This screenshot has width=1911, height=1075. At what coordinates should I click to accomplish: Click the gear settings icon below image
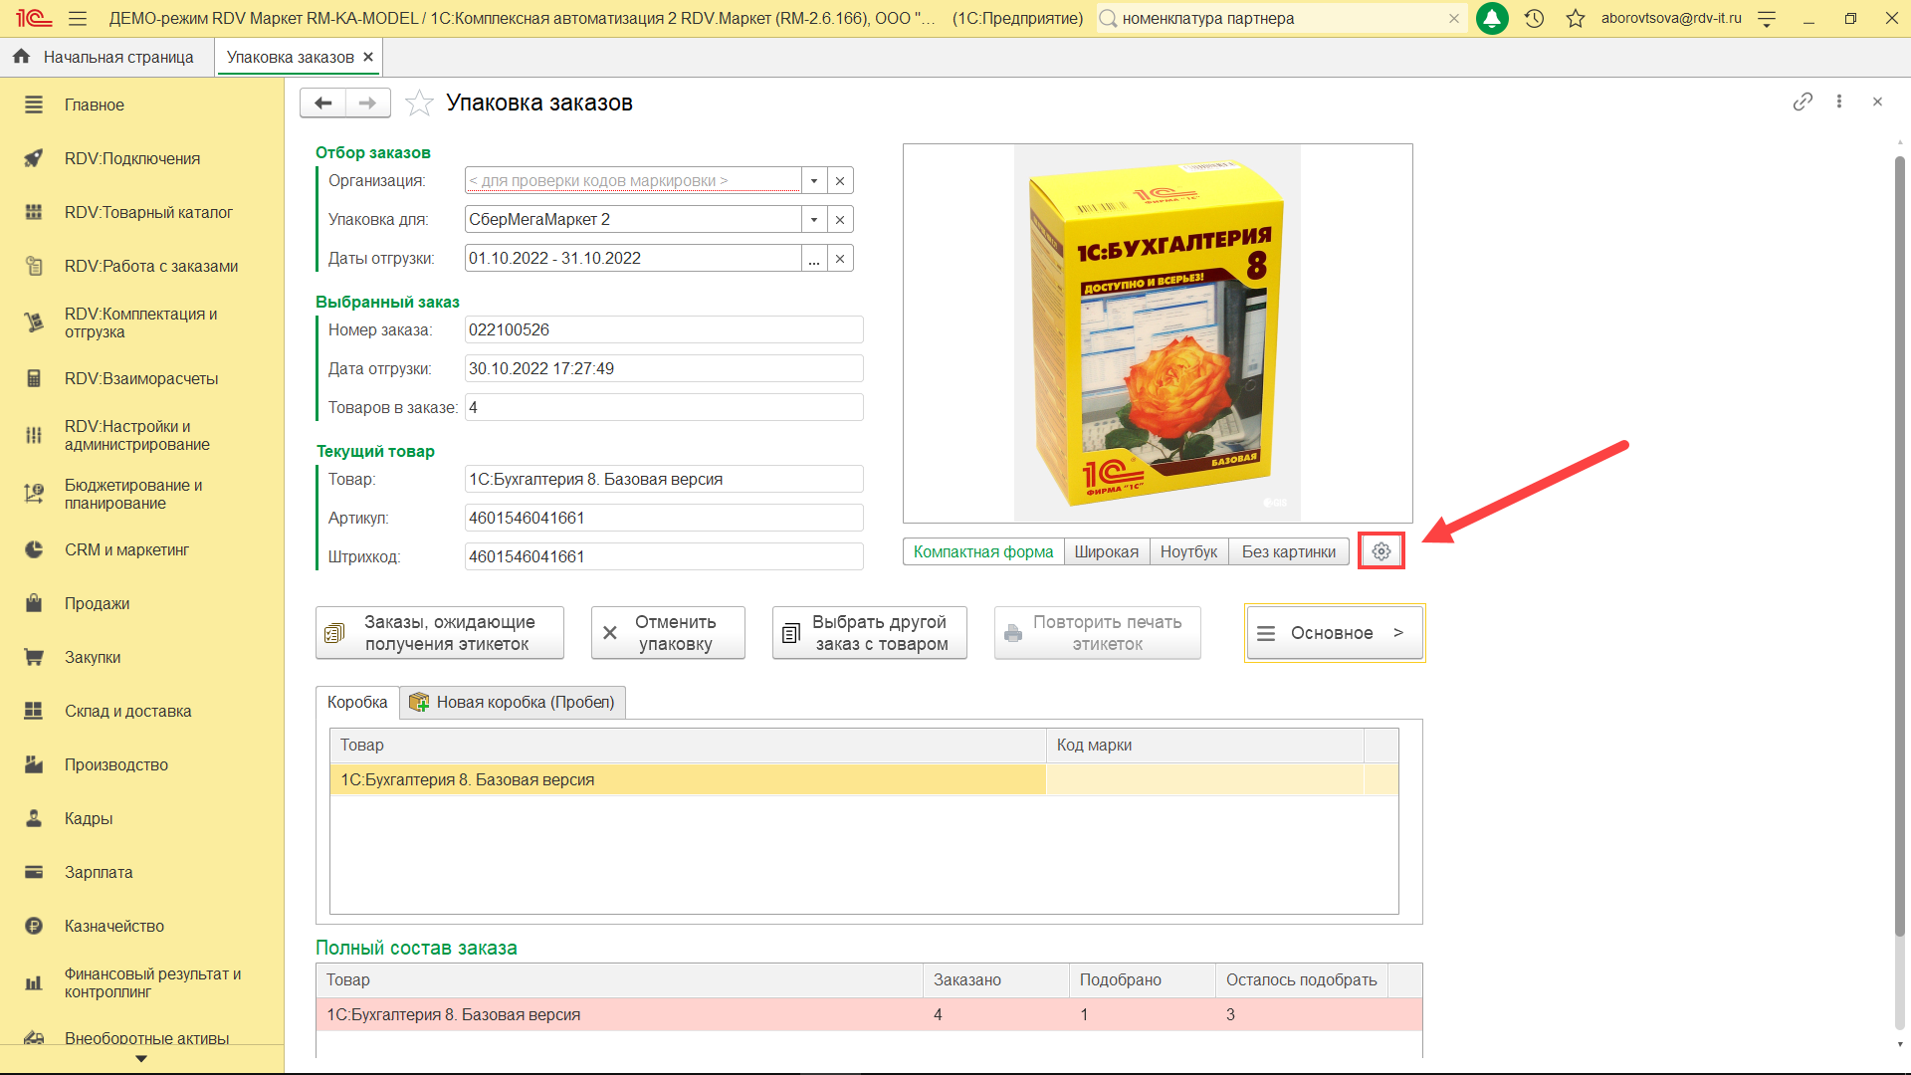point(1380,551)
